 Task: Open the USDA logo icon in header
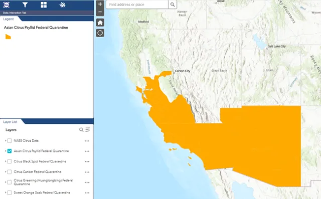tap(7, 5)
